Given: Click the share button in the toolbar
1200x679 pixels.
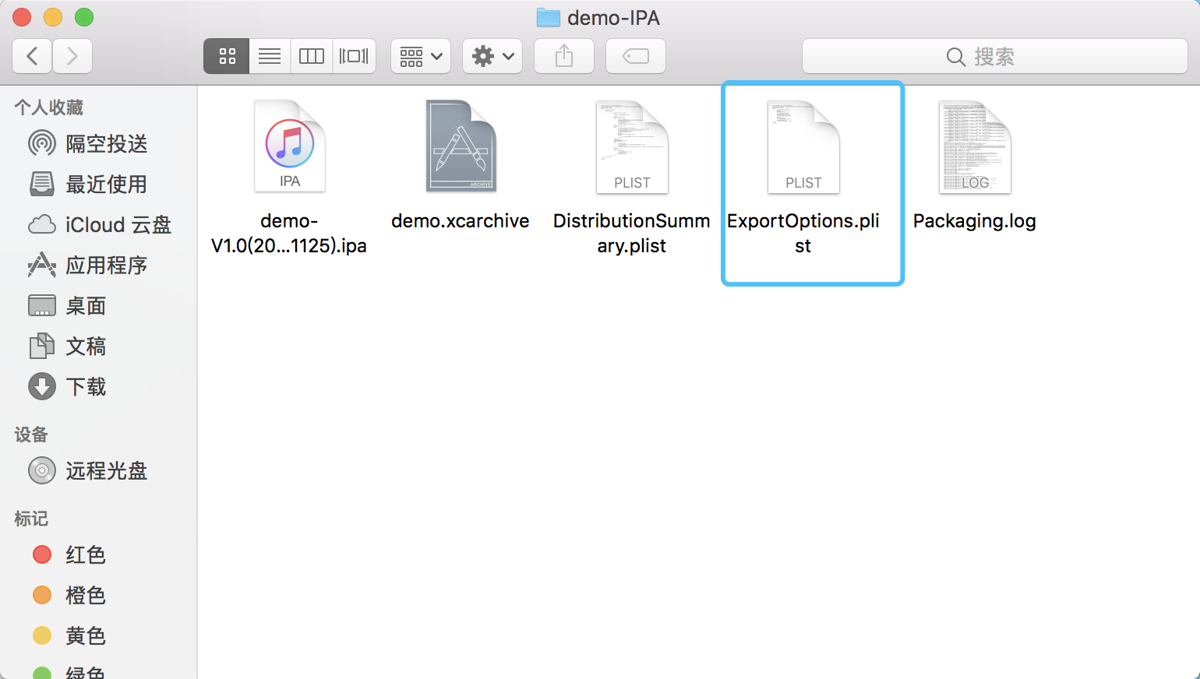Looking at the screenshot, I should pyautogui.click(x=563, y=55).
